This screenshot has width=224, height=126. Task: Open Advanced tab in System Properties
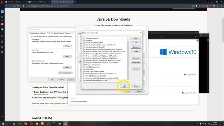pos(50,33)
